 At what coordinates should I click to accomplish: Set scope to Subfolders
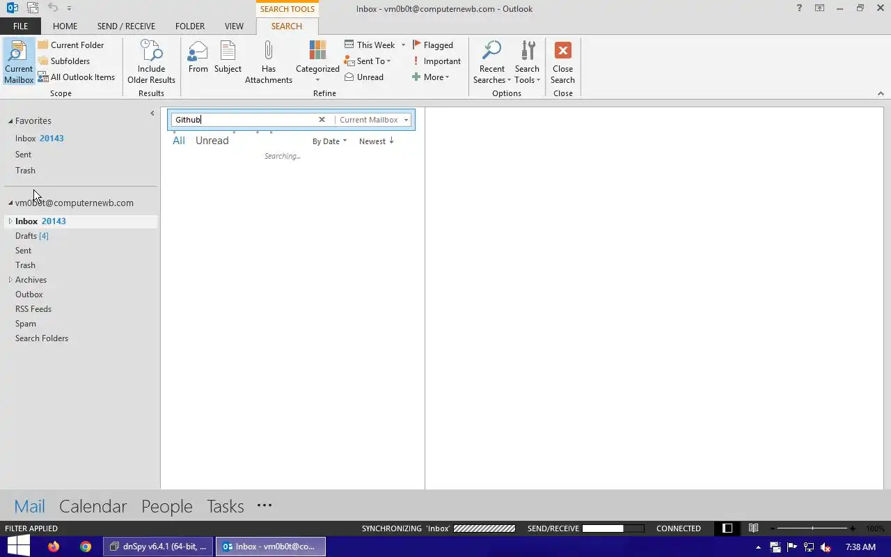click(x=63, y=61)
